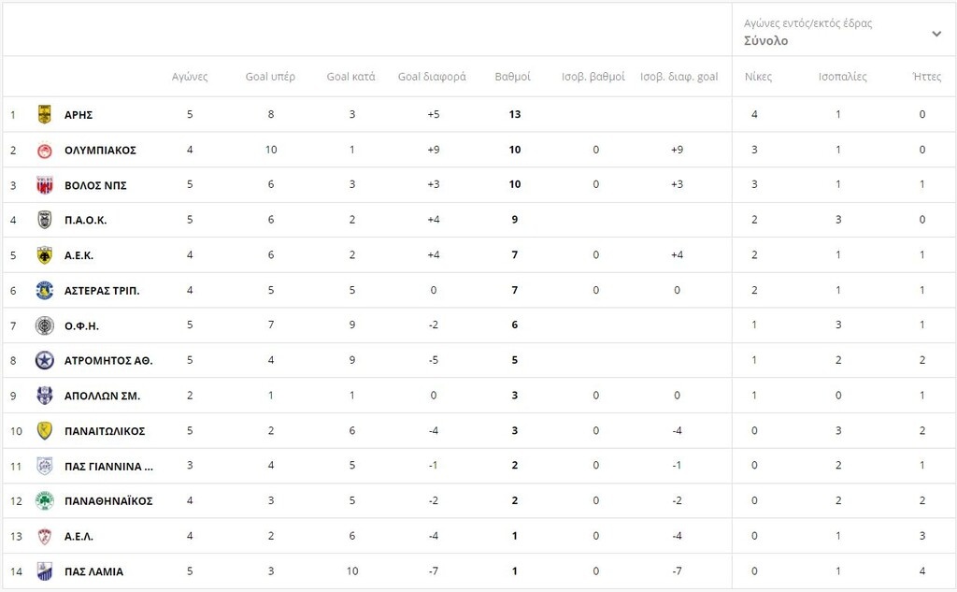Open the ΑΠΟΛΛΩΝ ΣΜ. team link
This screenshot has height=592, width=957.
click(x=102, y=396)
